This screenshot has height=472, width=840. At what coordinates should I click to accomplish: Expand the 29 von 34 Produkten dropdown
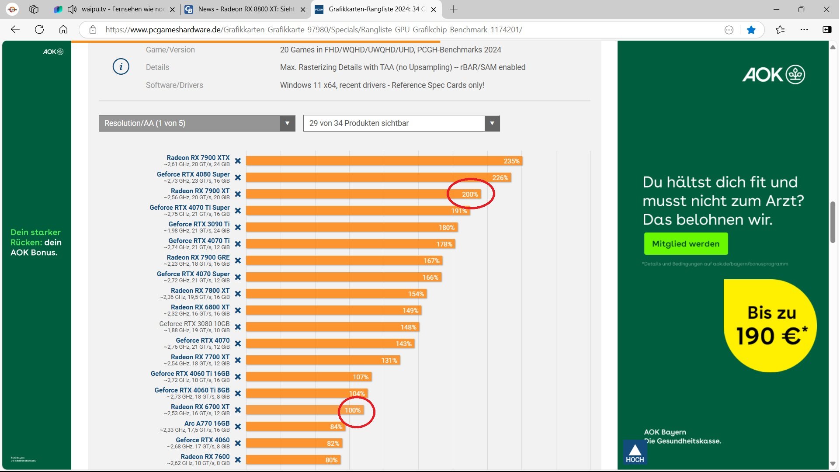point(401,123)
